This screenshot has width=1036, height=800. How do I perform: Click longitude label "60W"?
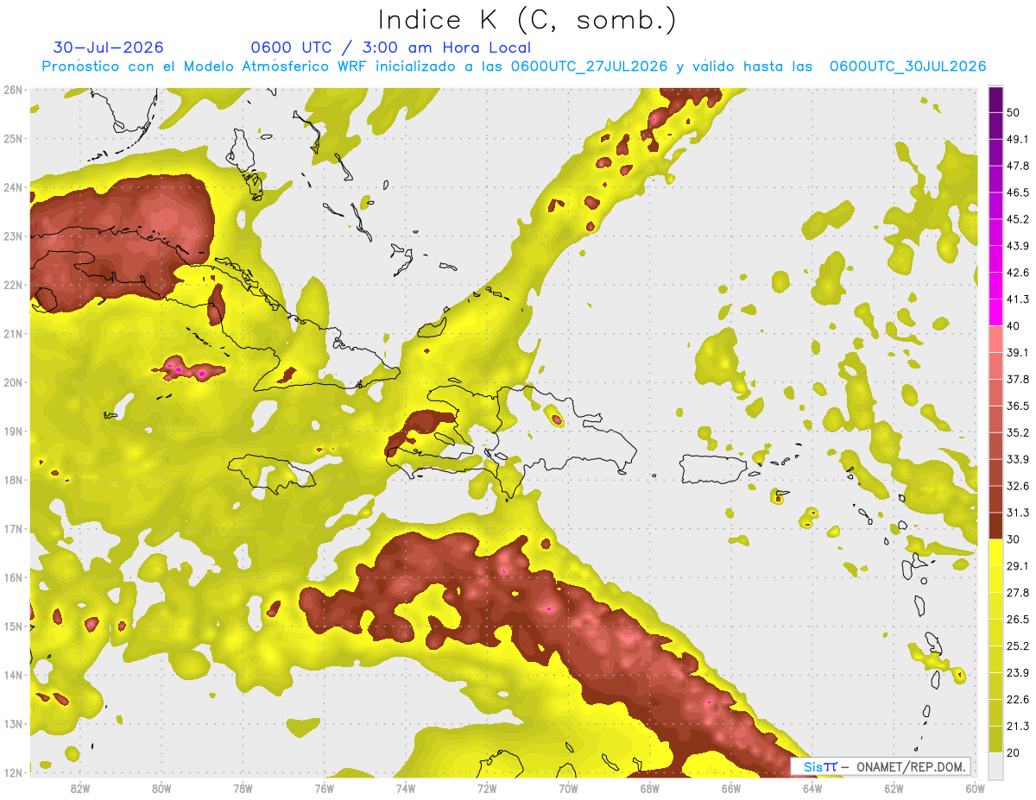tap(975, 789)
